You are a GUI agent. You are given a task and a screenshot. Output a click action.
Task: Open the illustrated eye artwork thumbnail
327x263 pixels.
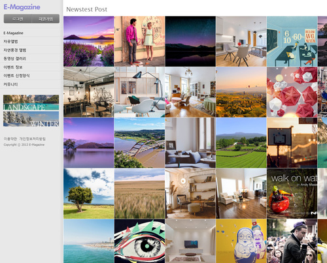139,241
